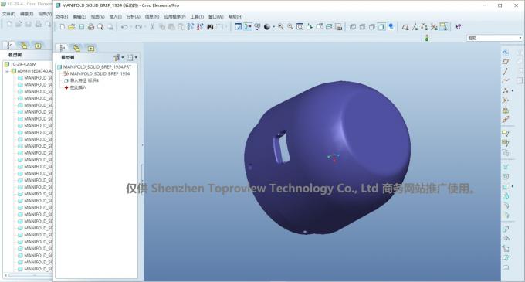Open the selection box dropdown arrow
The height and width of the screenshot is (282, 525).
pos(226,27)
